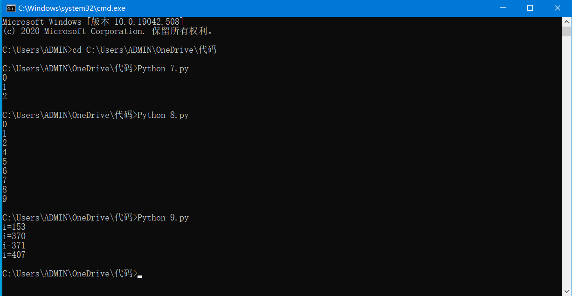Click the 'i=370' output line

[14, 236]
